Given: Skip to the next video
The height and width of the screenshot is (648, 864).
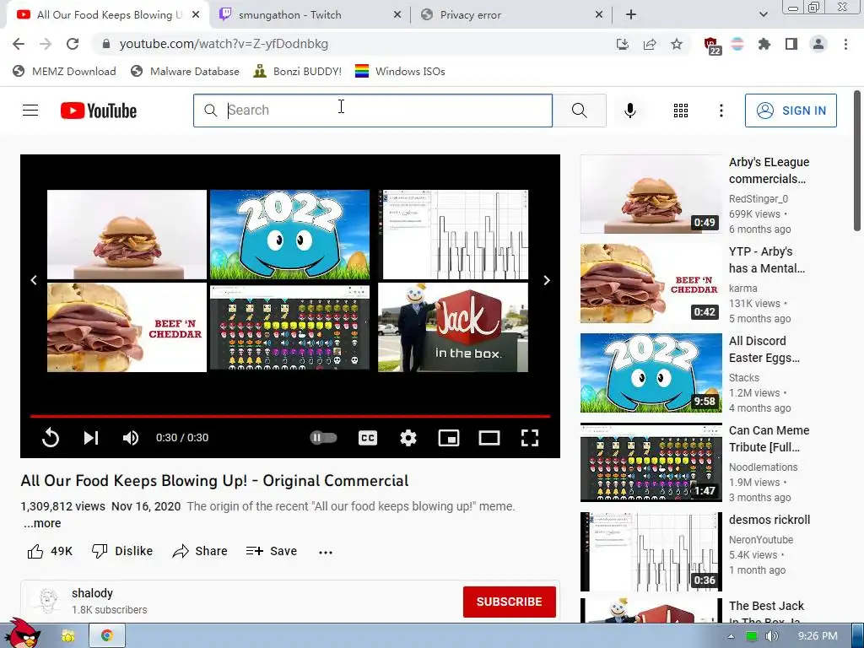Looking at the screenshot, I should [x=91, y=438].
